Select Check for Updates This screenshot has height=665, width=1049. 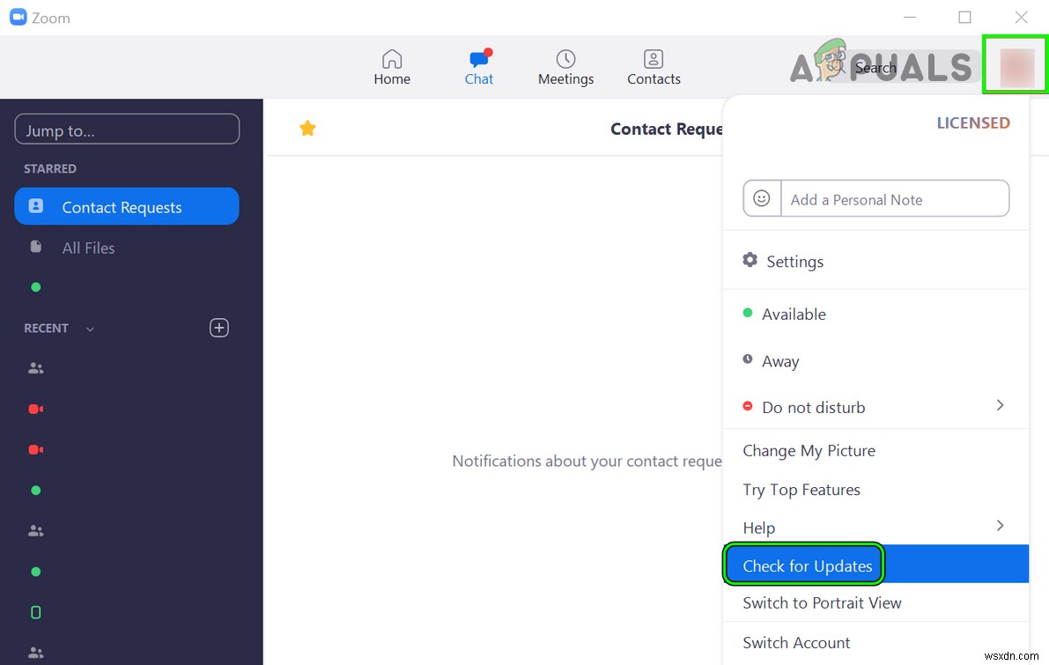click(807, 565)
